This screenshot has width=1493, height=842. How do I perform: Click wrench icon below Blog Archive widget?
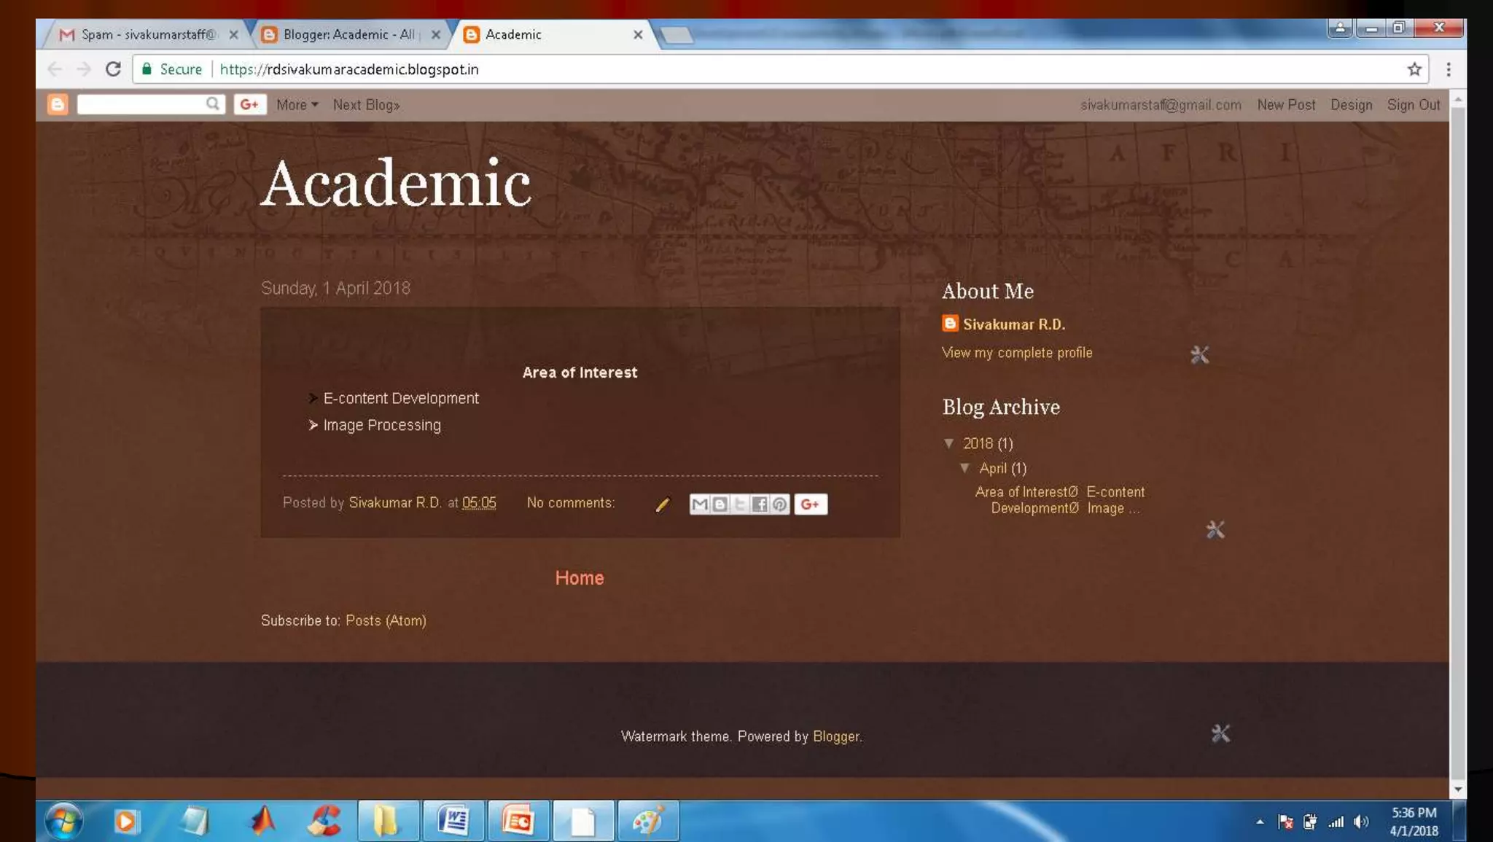pyautogui.click(x=1215, y=530)
